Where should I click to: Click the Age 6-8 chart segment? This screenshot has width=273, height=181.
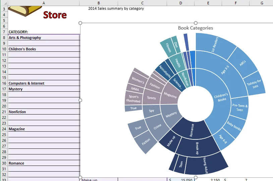[223, 139]
